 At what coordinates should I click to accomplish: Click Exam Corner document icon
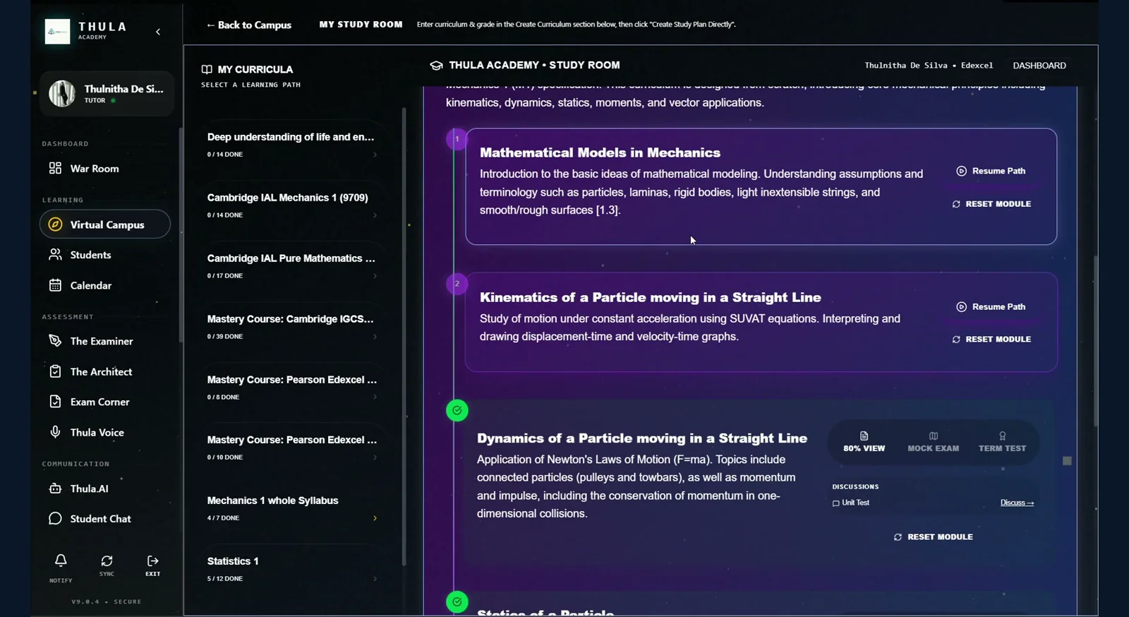[55, 402]
